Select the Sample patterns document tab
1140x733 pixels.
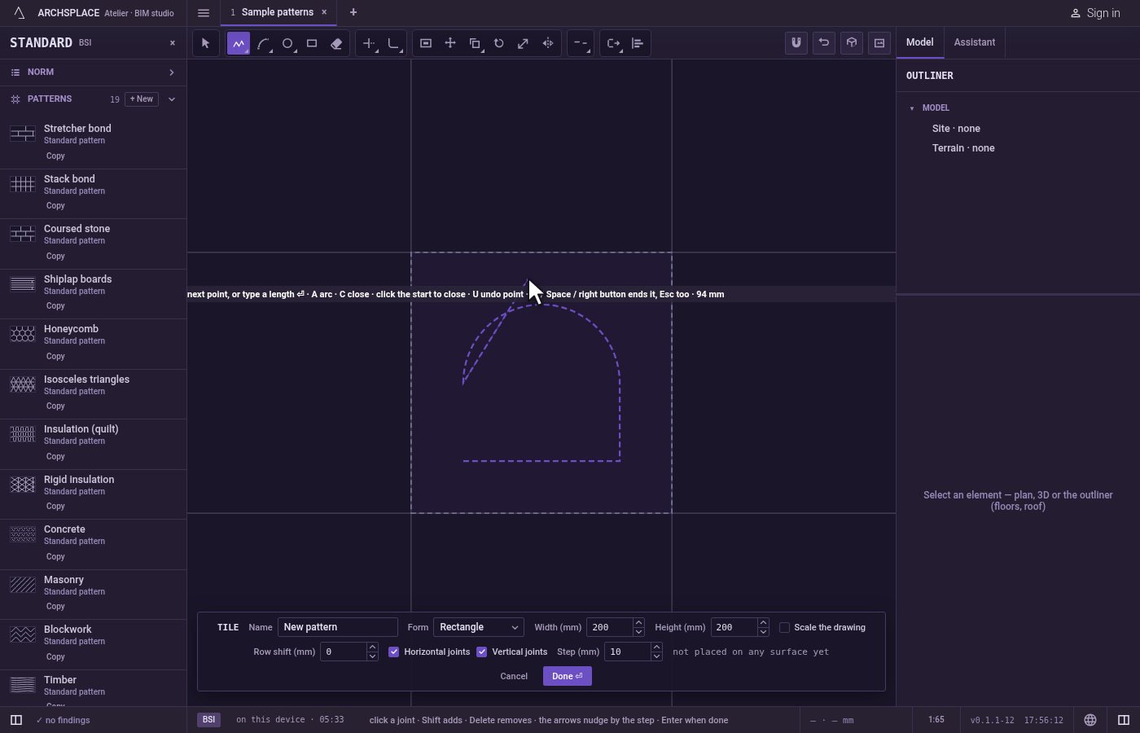[x=278, y=12]
